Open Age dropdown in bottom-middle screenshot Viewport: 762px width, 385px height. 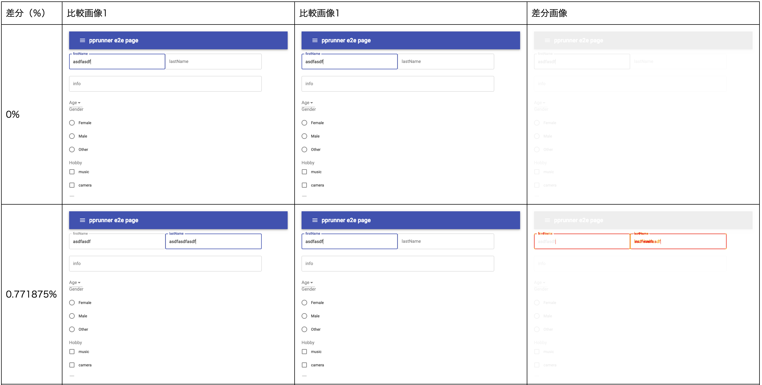point(307,283)
